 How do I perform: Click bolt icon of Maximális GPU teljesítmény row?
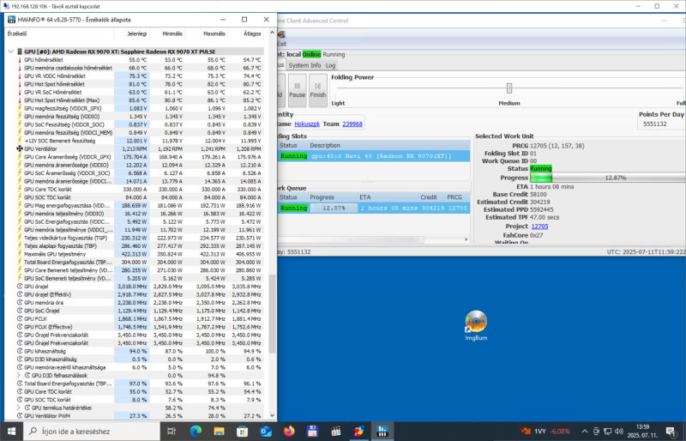[20, 254]
